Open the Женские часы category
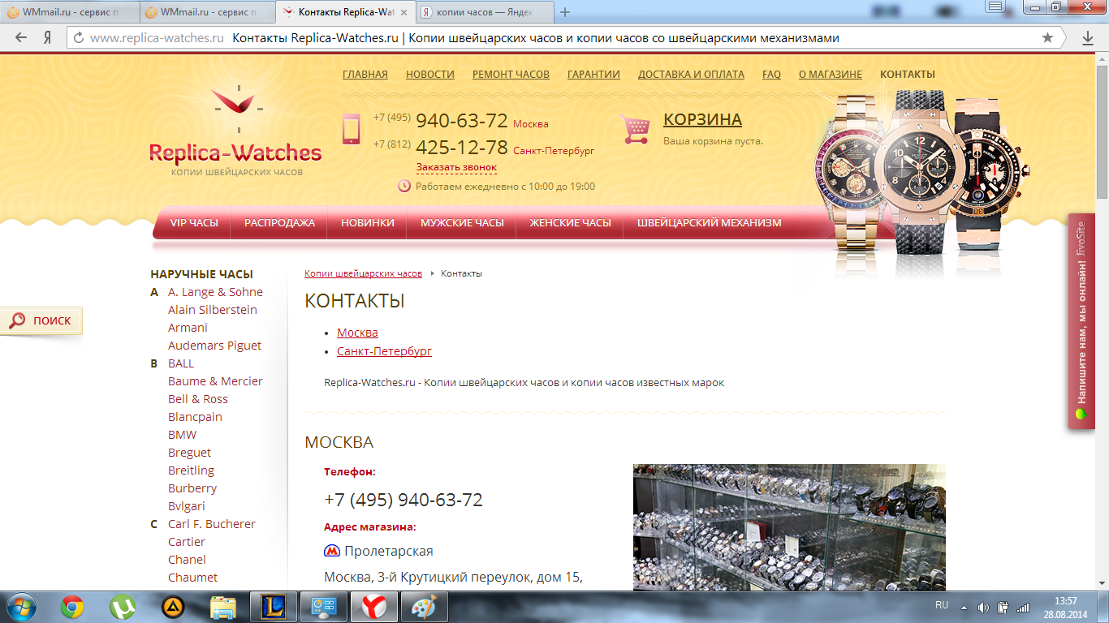Image resolution: width=1109 pixels, height=623 pixels. [x=570, y=222]
